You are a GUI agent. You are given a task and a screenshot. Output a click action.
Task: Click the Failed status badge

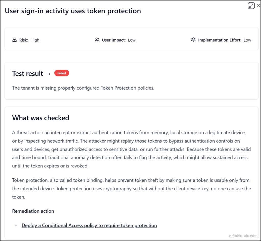tap(61, 73)
